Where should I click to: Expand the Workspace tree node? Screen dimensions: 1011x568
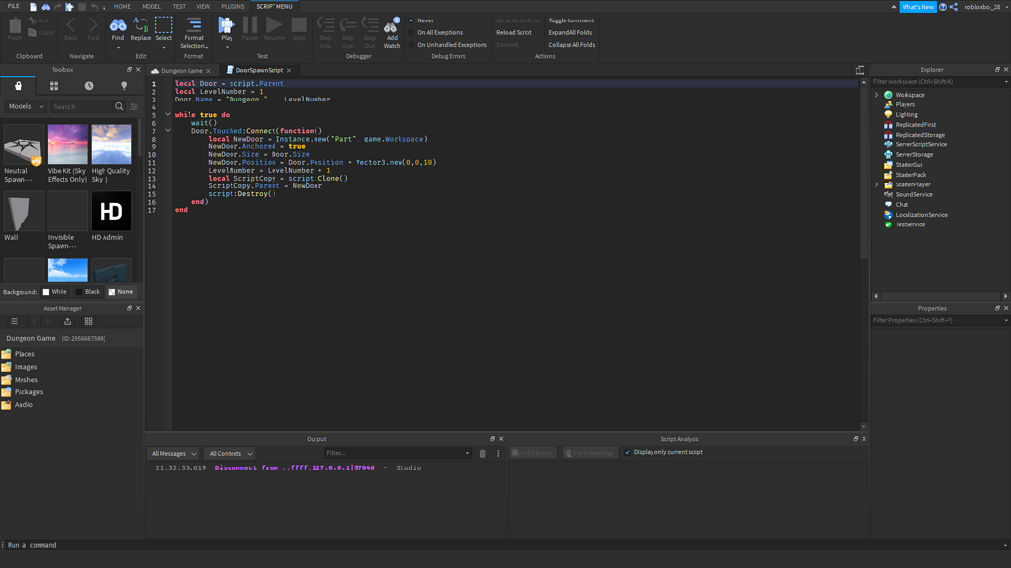pyautogui.click(x=877, y=95)
